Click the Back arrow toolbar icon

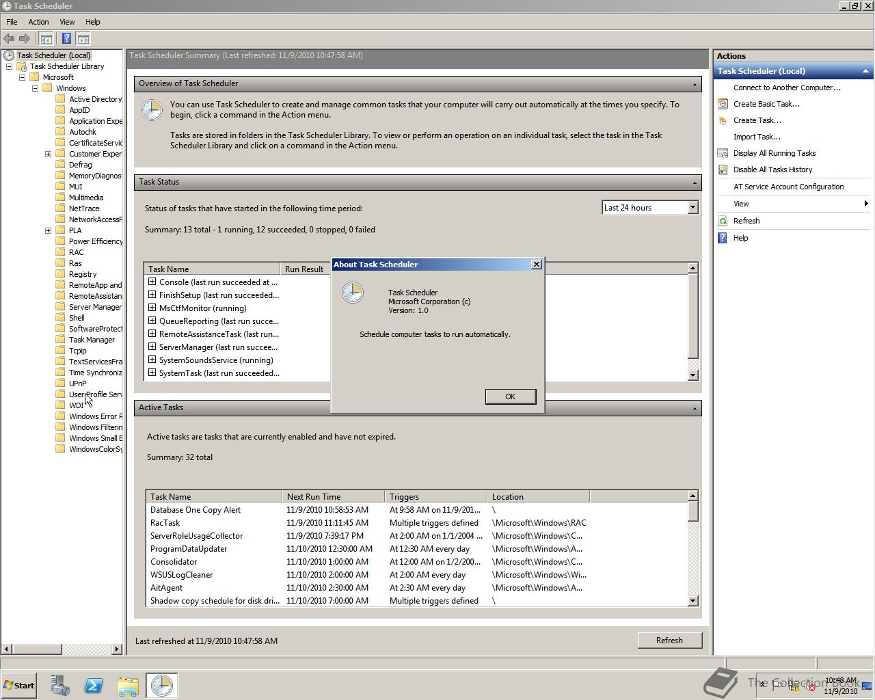pos(9,39)
